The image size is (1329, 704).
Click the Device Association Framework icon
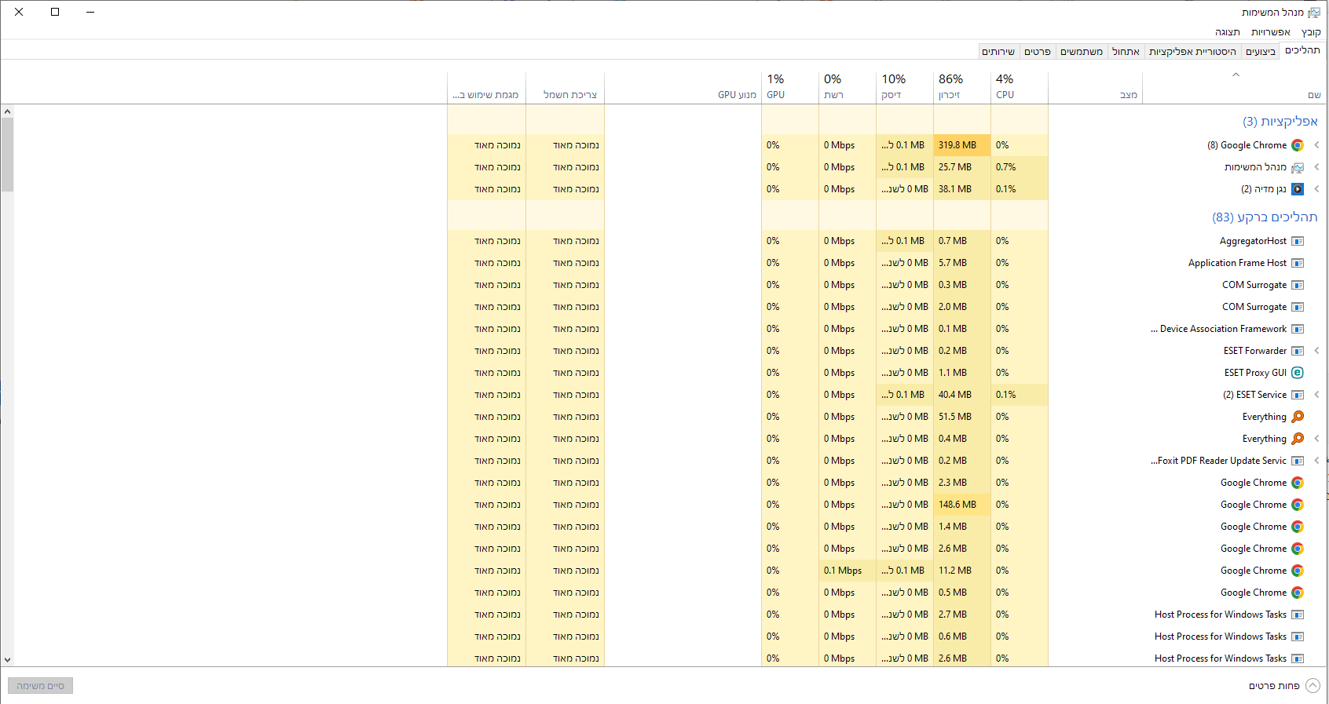click(x=1298, y=329)
